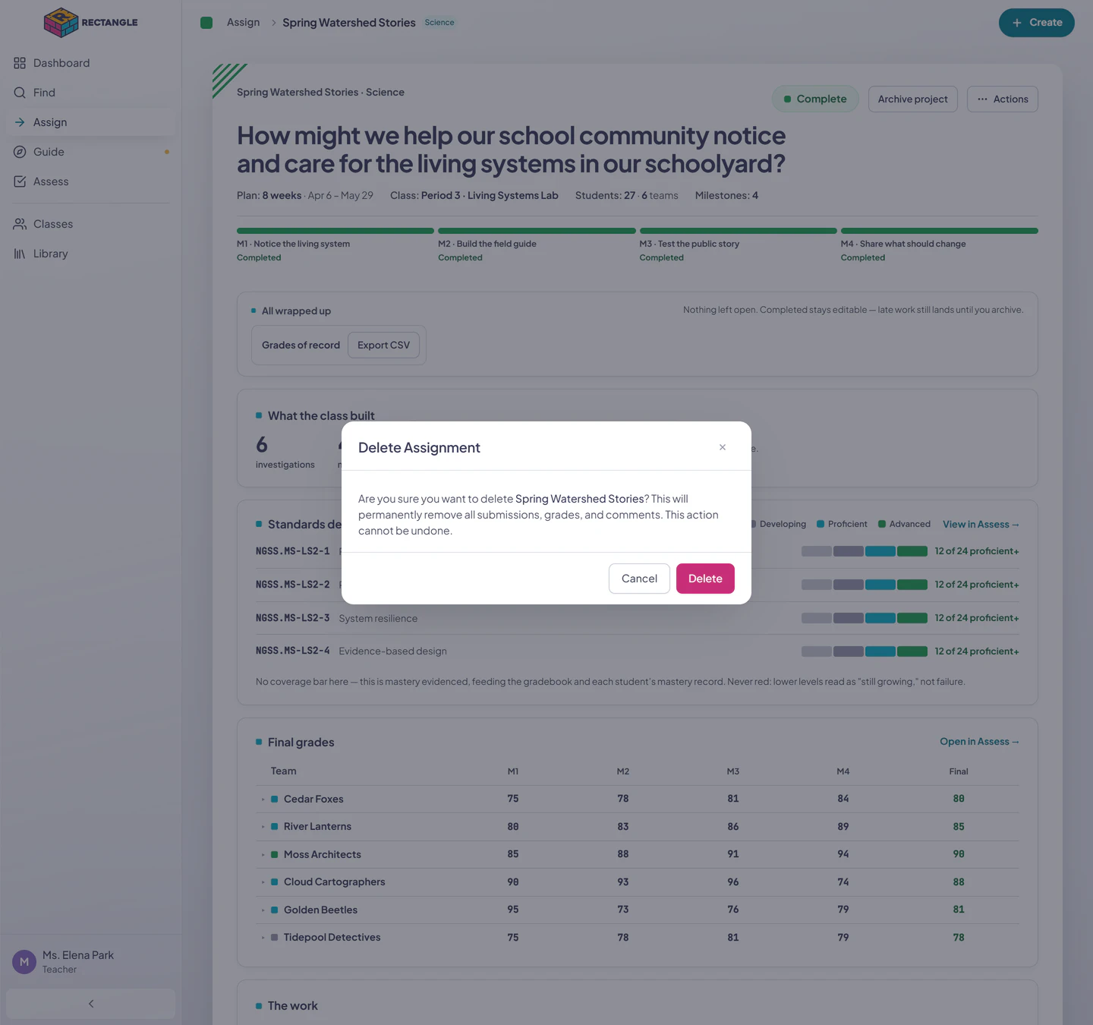Click the Find magnifier icon
Screen dimensions: 1093x1025
(x=20, y=93)
